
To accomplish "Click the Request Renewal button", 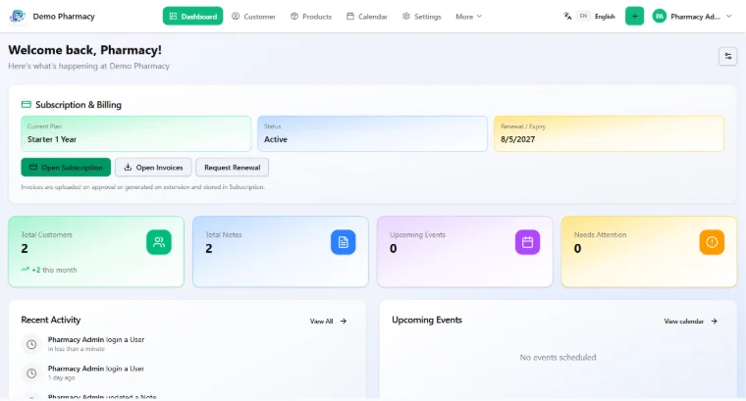I will pyautogui.click(x=233, y=168).
